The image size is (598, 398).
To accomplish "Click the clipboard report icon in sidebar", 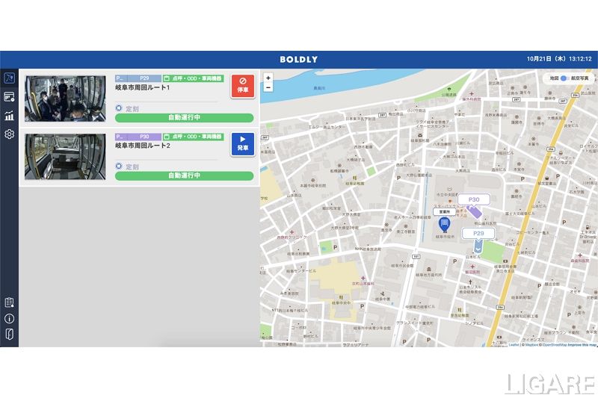I will click(9, 302).
